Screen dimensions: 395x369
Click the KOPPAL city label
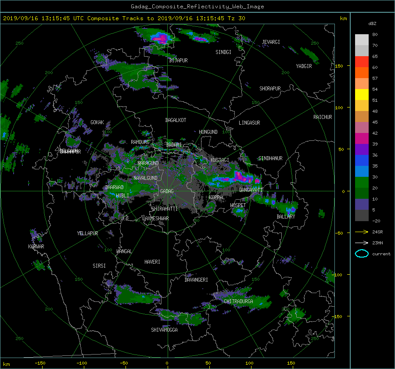click(217, 197)
